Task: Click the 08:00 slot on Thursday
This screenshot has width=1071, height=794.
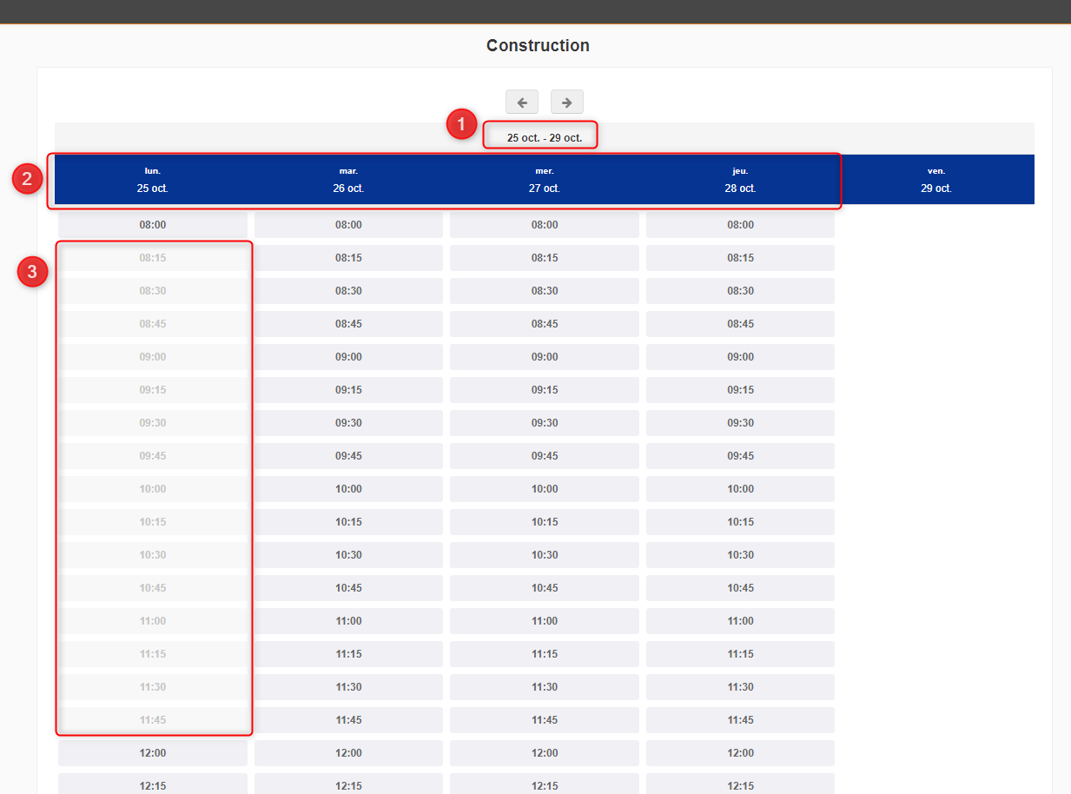Action: (740, 225)
